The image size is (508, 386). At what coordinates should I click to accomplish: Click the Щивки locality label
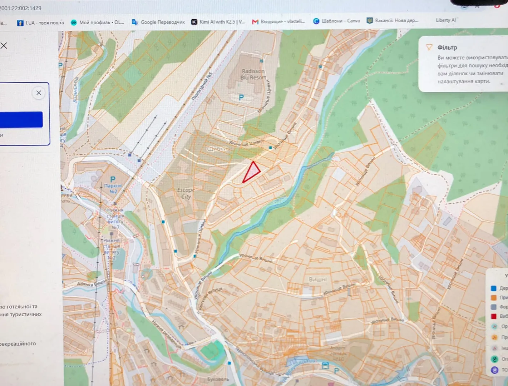pos(217,149)
